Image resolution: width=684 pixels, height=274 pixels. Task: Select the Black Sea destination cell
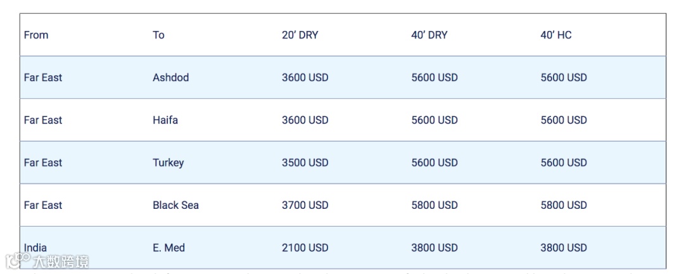coord(175,204)
